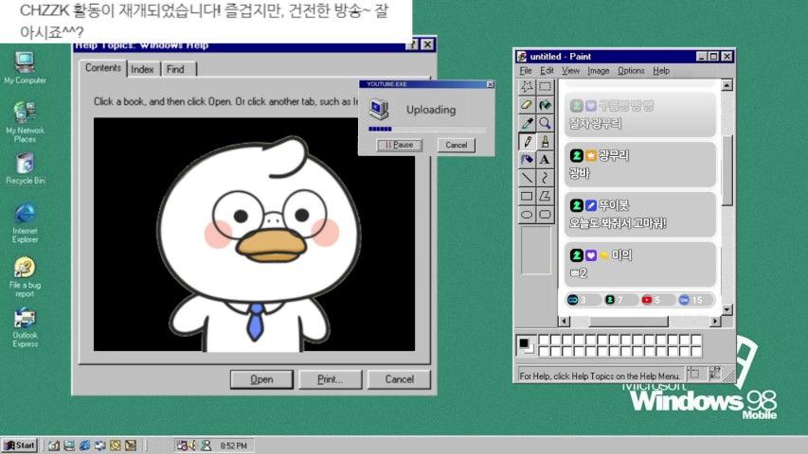Screen dimensions: 808x454
Task: Choose the Fill With Color bucket tool
Action: coord(545,105)
